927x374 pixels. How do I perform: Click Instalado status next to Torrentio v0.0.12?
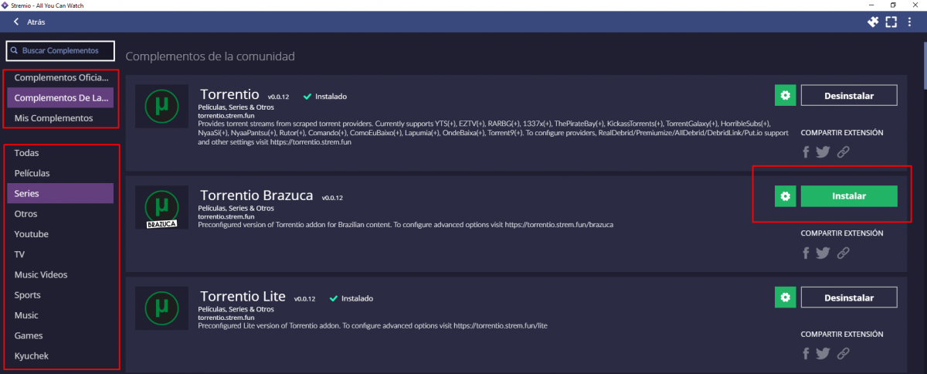(325, 97)
